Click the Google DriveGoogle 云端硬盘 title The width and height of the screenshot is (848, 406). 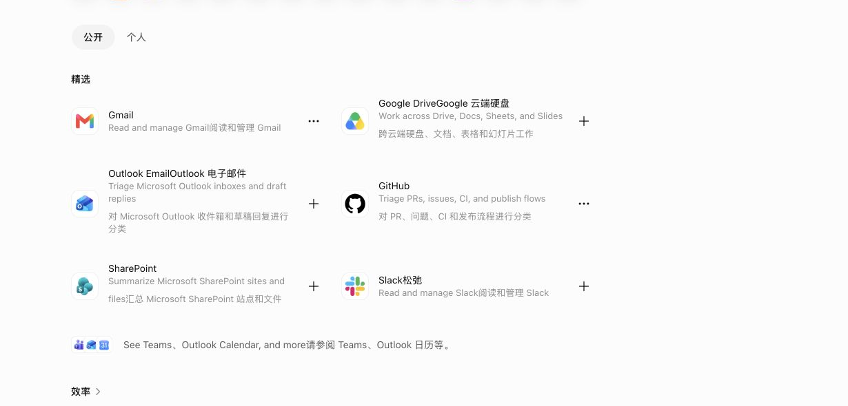pyautogui.click(x=444, y=103)
